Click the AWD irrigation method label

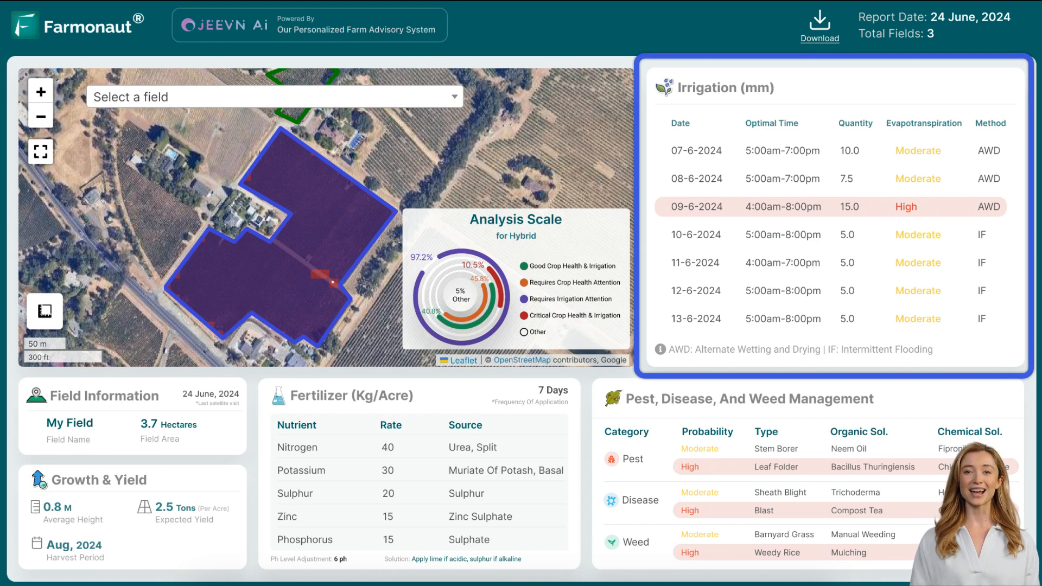(x=990, y=150)
